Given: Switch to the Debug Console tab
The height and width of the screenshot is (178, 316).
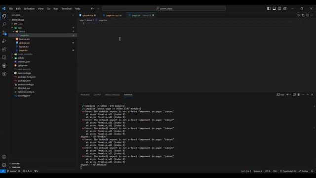Looking at the screenshot, I should pyautogui.click(x=112, y=94).
